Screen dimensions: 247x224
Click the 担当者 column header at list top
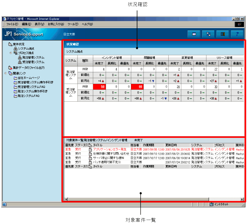(135, 145)
